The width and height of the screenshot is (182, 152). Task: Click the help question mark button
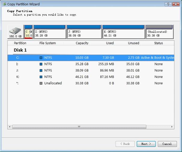coord(168,4)
